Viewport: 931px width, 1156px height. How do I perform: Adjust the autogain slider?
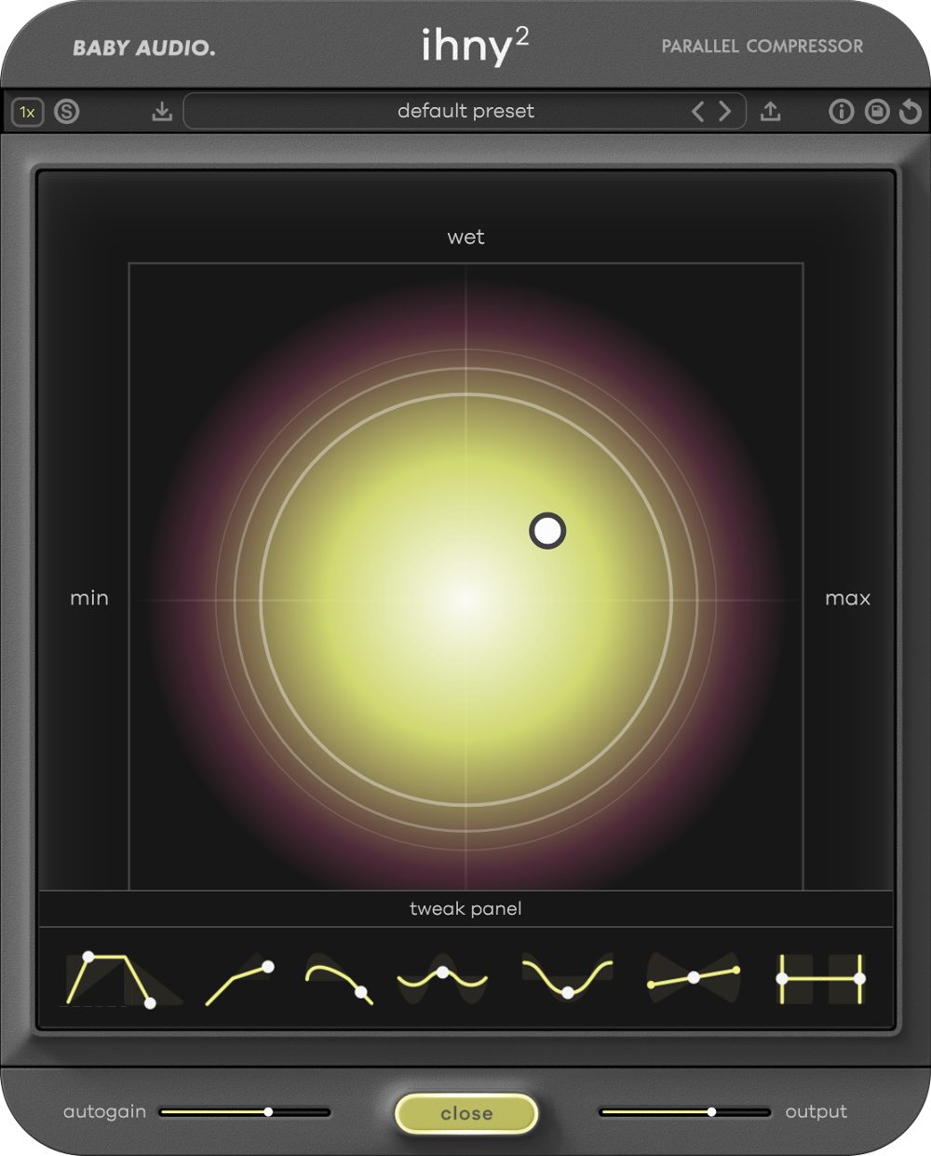[x=270, y=1112]
